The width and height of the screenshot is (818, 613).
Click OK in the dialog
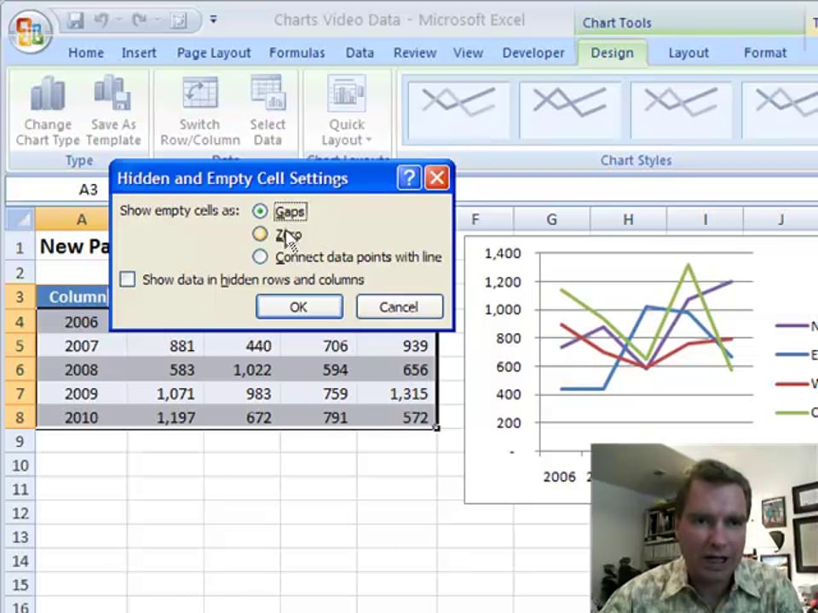pyautogui.click(x=299, y=306)
